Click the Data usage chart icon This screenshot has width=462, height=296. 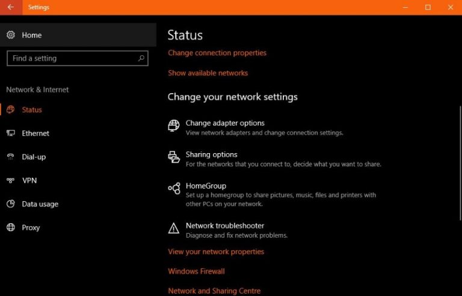tap(11, 204)
